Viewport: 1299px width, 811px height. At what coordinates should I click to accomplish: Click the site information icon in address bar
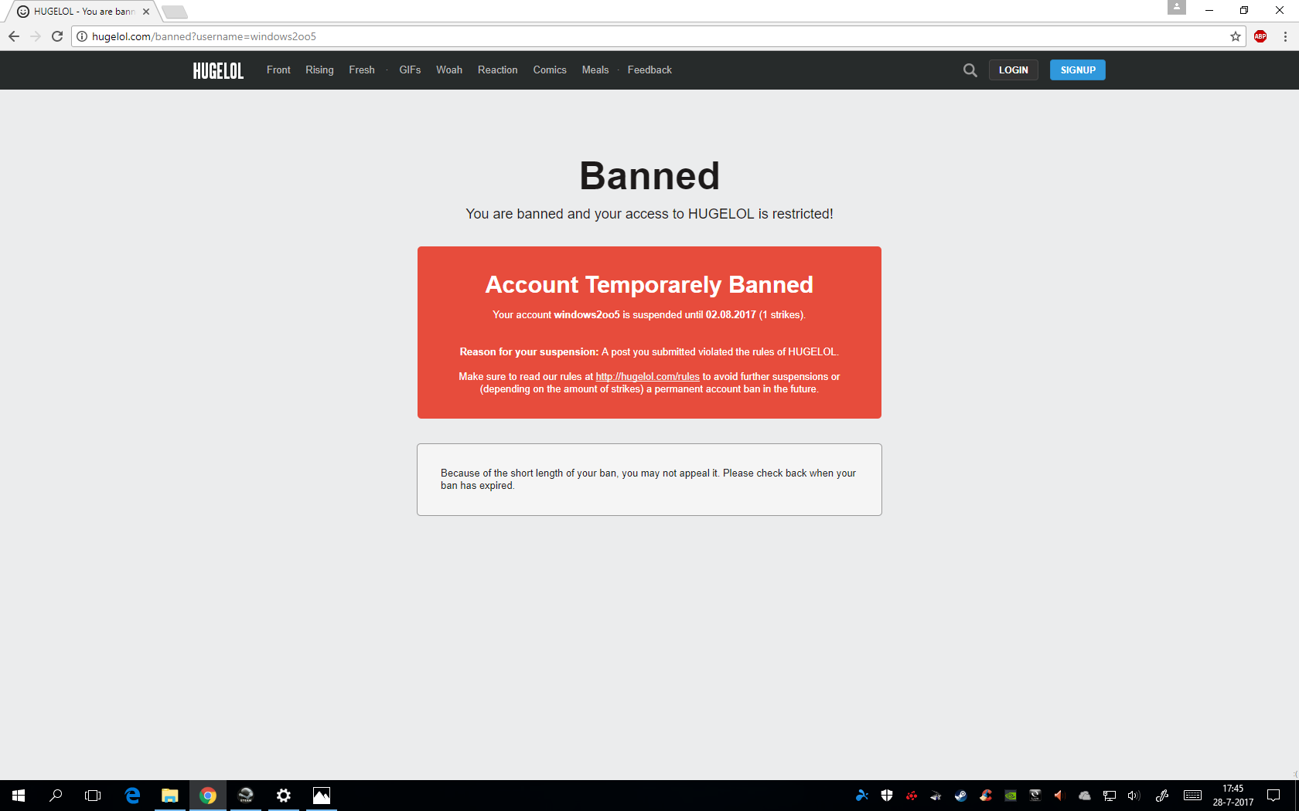(82, 36)
